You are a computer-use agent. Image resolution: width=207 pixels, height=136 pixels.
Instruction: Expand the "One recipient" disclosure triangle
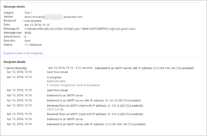[x=23, y=21]
